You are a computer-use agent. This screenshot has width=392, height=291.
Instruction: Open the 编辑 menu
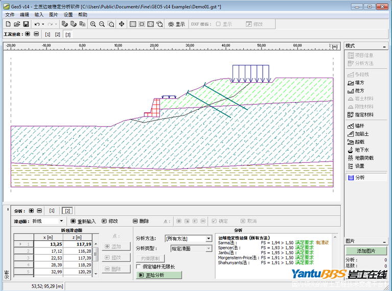point(25,15)
